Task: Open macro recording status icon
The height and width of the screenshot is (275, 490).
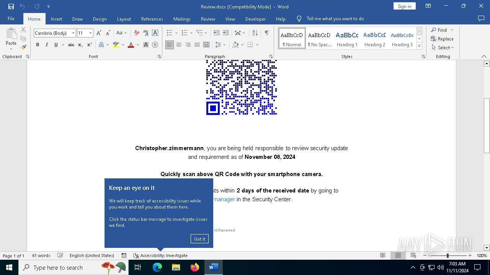Action: coord(124,256)
